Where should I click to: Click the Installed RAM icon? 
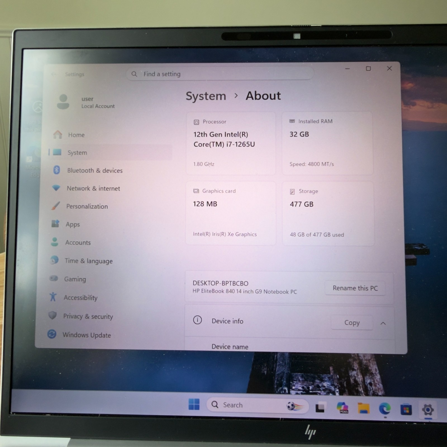pyautogui.click(x=292, y=121)
